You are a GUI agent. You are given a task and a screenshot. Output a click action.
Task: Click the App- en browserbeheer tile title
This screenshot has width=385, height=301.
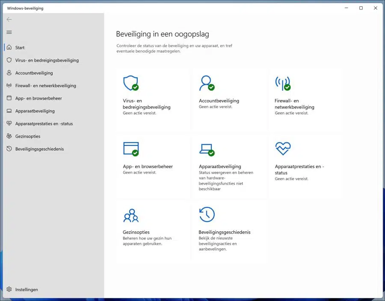(148, 166)
